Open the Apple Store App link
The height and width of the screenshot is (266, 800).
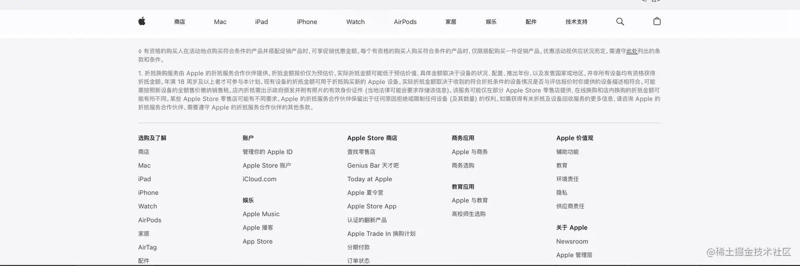click(x=372, y=206)
